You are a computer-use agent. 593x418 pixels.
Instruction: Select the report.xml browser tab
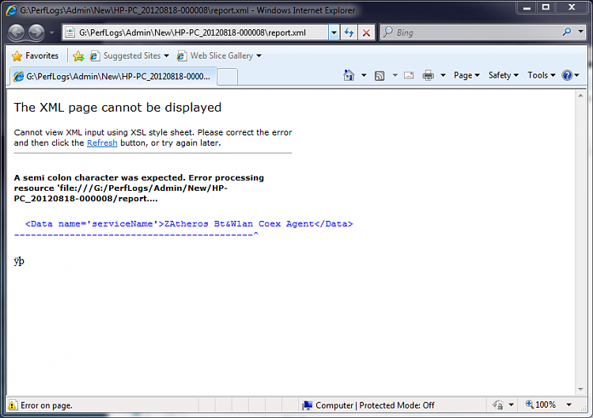click(113, 77)
